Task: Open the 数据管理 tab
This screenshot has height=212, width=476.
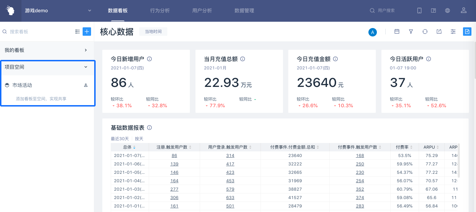Action: tap(244, 11)
